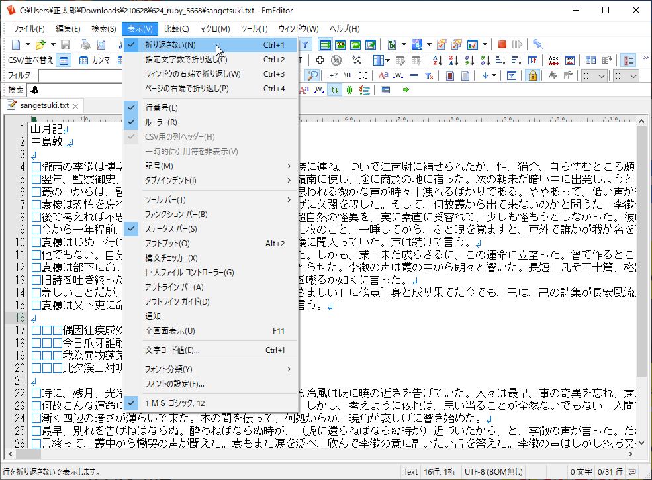Open the Search (検索) menu
652x480 pixels.
(103, 29)
